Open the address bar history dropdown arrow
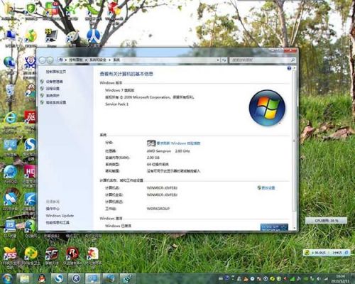This screenshot has height=284, width=355. pos(218,60)
